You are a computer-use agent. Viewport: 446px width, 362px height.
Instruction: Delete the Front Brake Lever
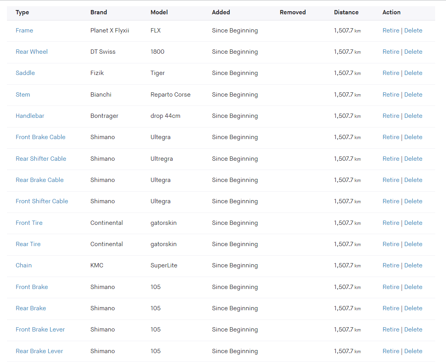pyautogui.click(x=413, y=330)
